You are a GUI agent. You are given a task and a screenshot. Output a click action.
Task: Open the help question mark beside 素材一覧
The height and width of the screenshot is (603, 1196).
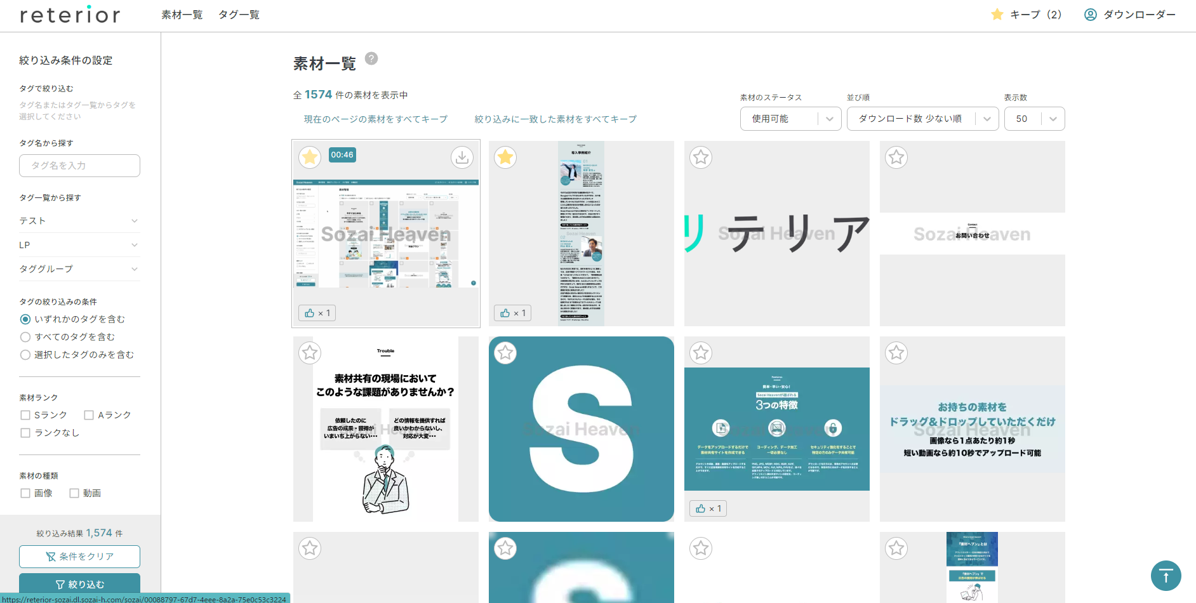[x=371, y=58]
